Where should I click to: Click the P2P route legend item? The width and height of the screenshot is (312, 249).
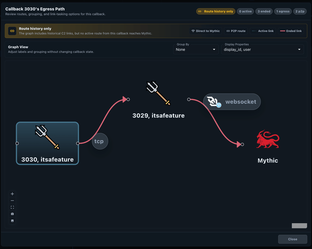click(236, 31)
